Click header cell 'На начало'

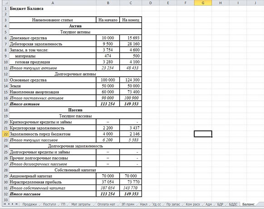pos(108,20)
